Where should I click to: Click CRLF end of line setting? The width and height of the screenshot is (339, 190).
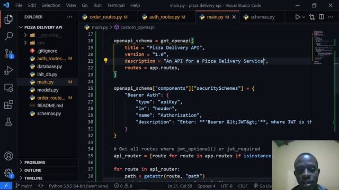click(243, 186)
